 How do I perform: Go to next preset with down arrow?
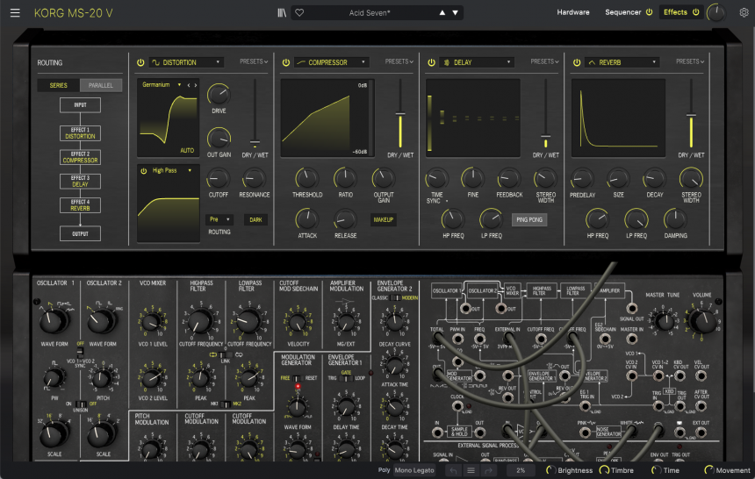pos(455,13)
